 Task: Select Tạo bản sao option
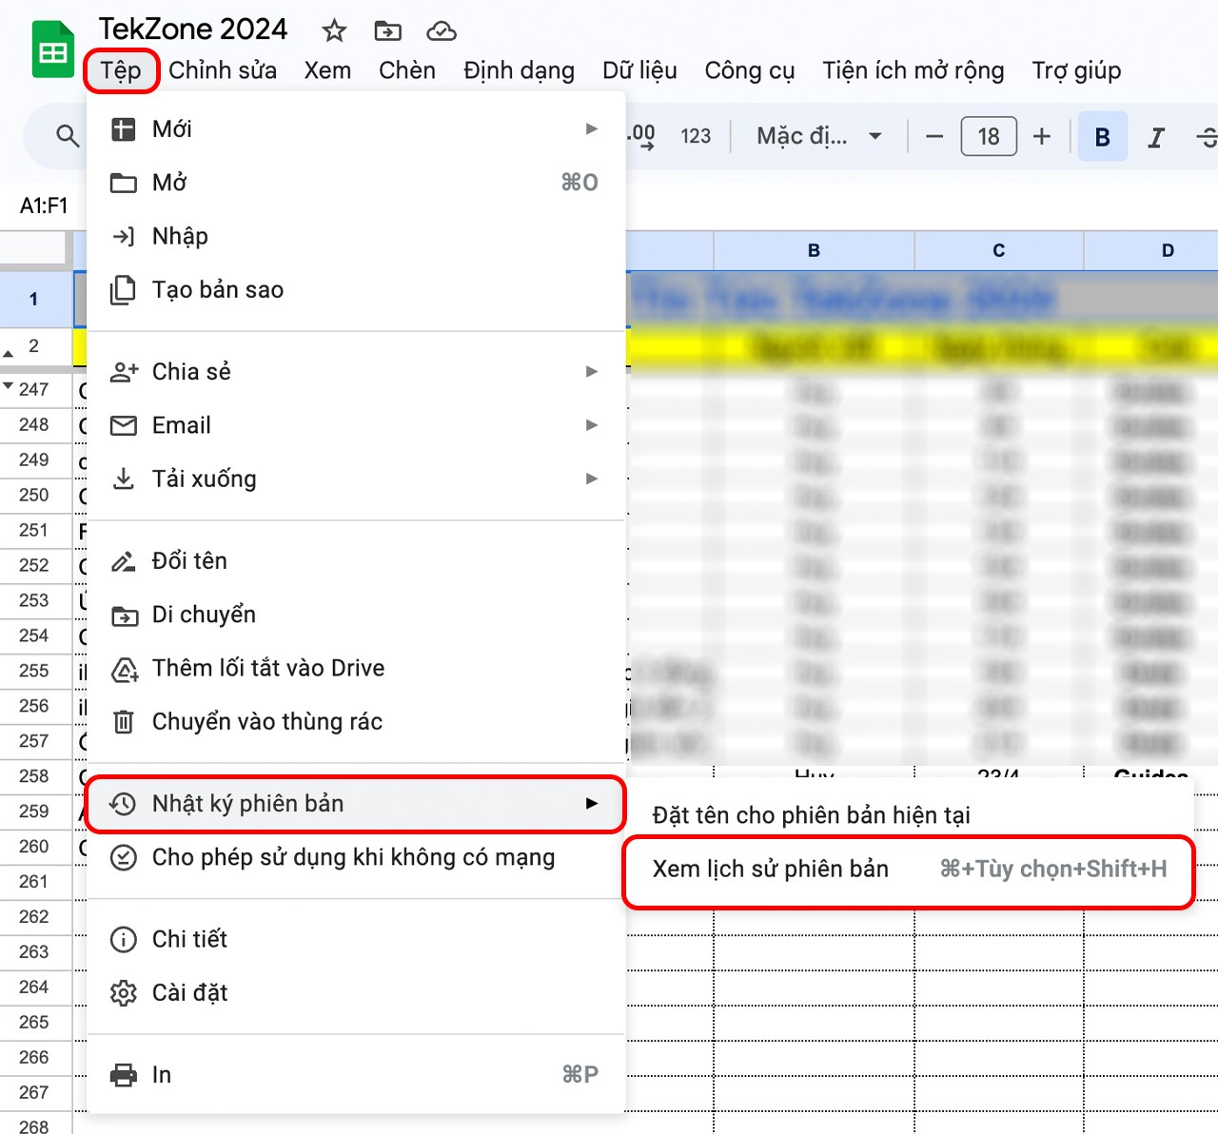356,290
